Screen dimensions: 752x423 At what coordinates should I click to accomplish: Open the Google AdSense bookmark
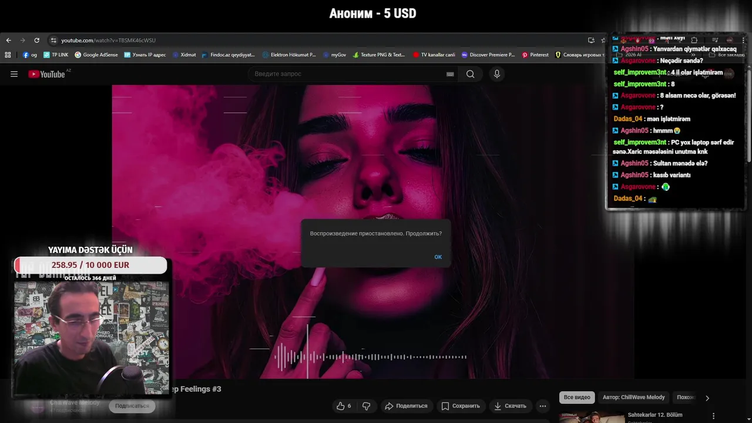point(96,55)
